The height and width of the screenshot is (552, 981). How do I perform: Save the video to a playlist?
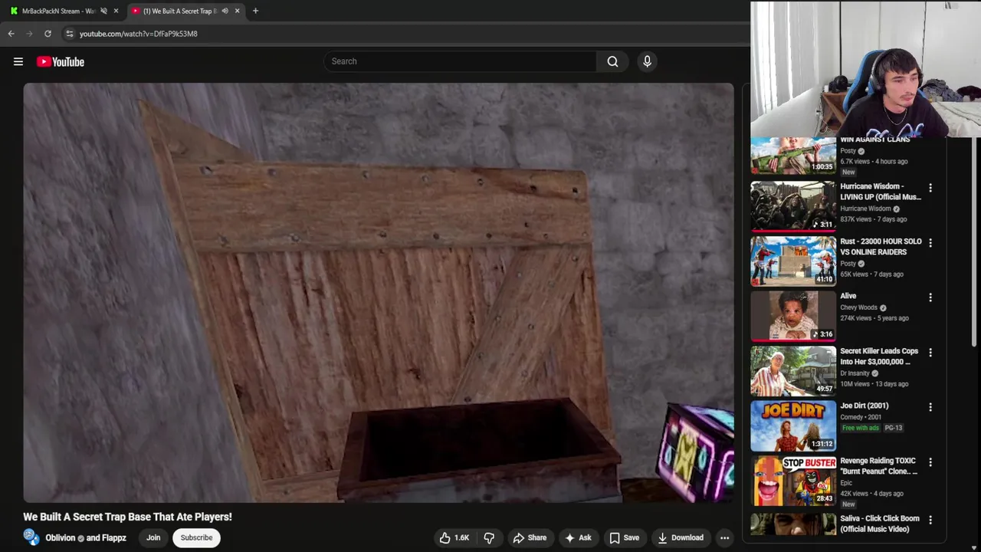624,537
